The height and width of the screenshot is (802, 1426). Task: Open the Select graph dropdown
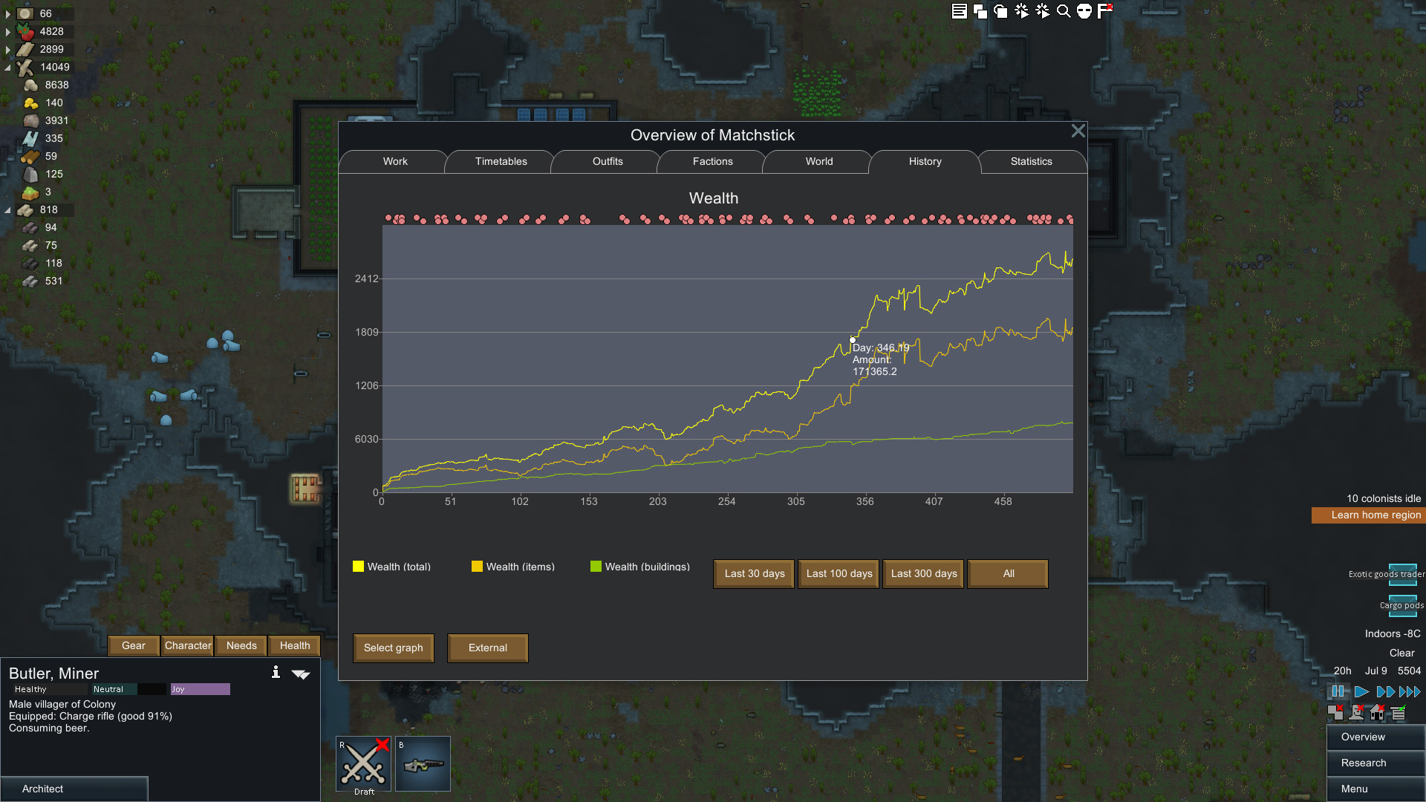pyautogui.click(x=394, y=648)
